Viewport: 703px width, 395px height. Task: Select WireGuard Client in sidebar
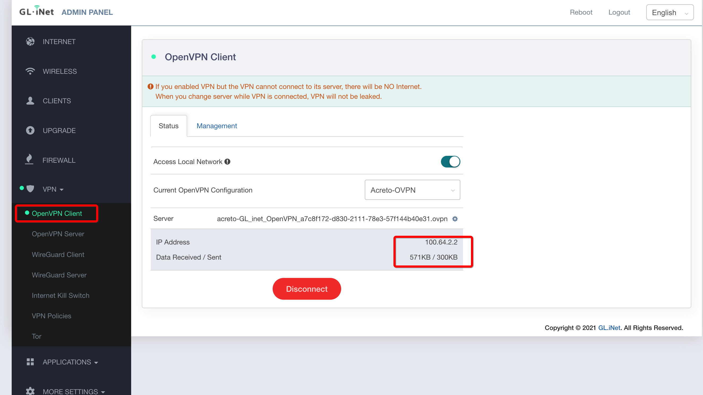click(x=58, y=254)
